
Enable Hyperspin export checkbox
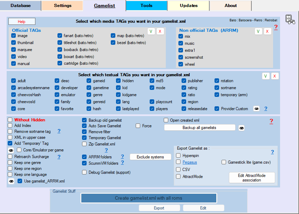[178, 155]
